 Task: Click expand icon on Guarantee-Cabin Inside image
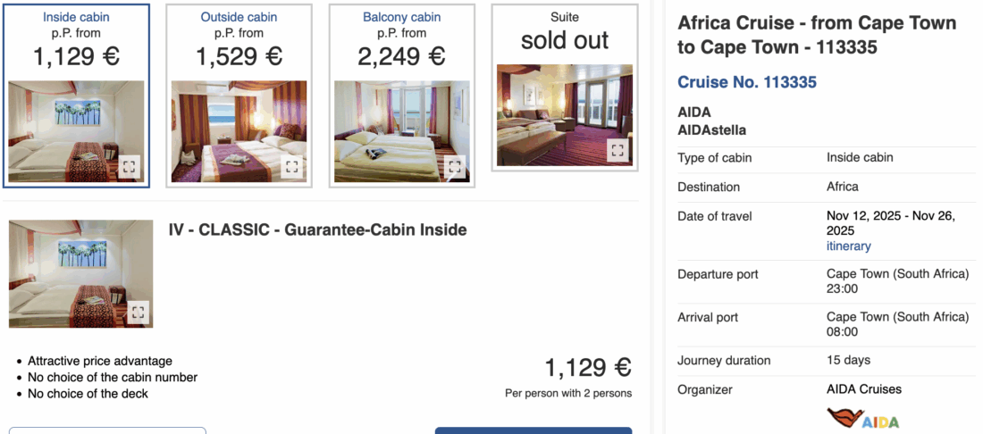138,313
